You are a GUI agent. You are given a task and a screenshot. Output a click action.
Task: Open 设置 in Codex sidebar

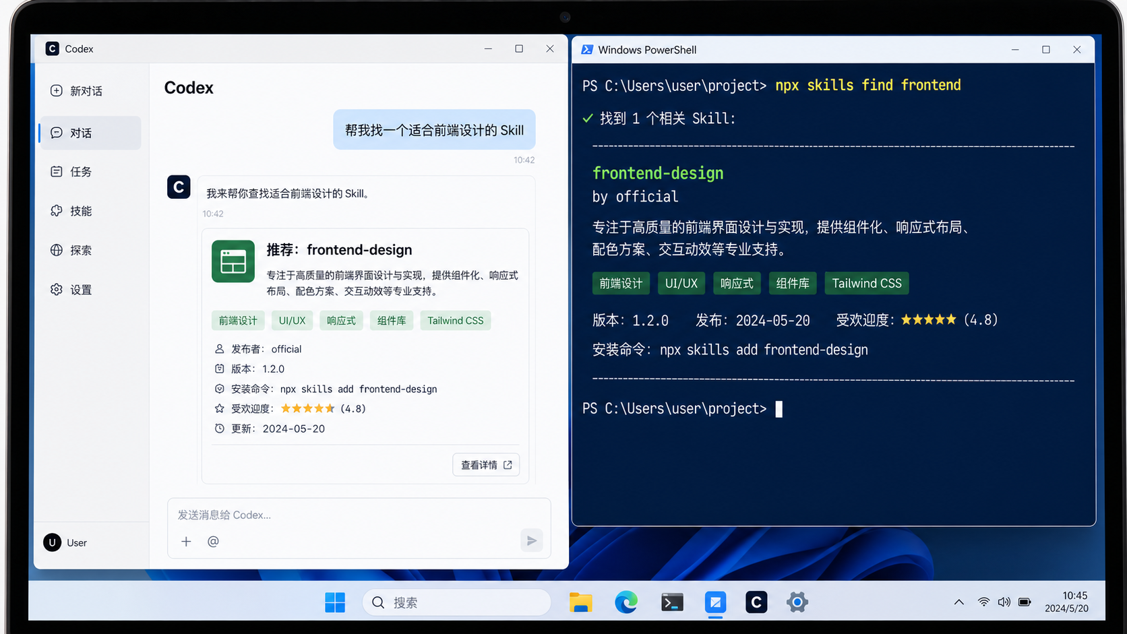click(71, 290)
